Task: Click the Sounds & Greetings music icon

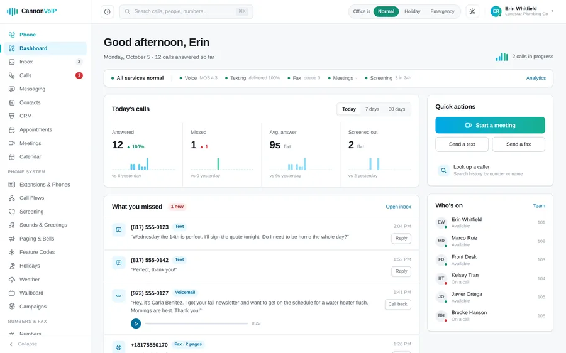Action: [x=12, y=225]
